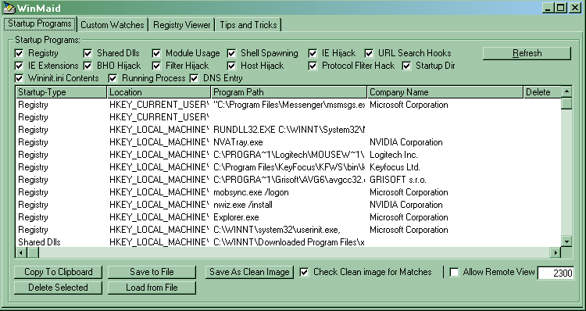The image size is (586, 311).
Task: Toggle the Filter Hijack checkbox
Action: [156, 66]
